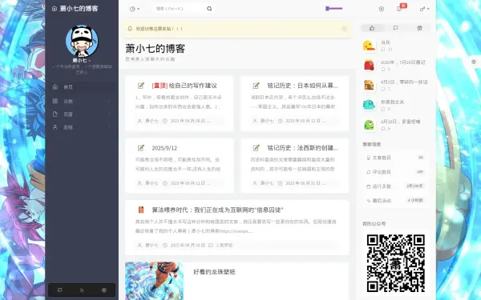Click the 最后活动 stats row
Image resolution: width=481 pixels, height=300 pixels.
click(x=395, y=201)
